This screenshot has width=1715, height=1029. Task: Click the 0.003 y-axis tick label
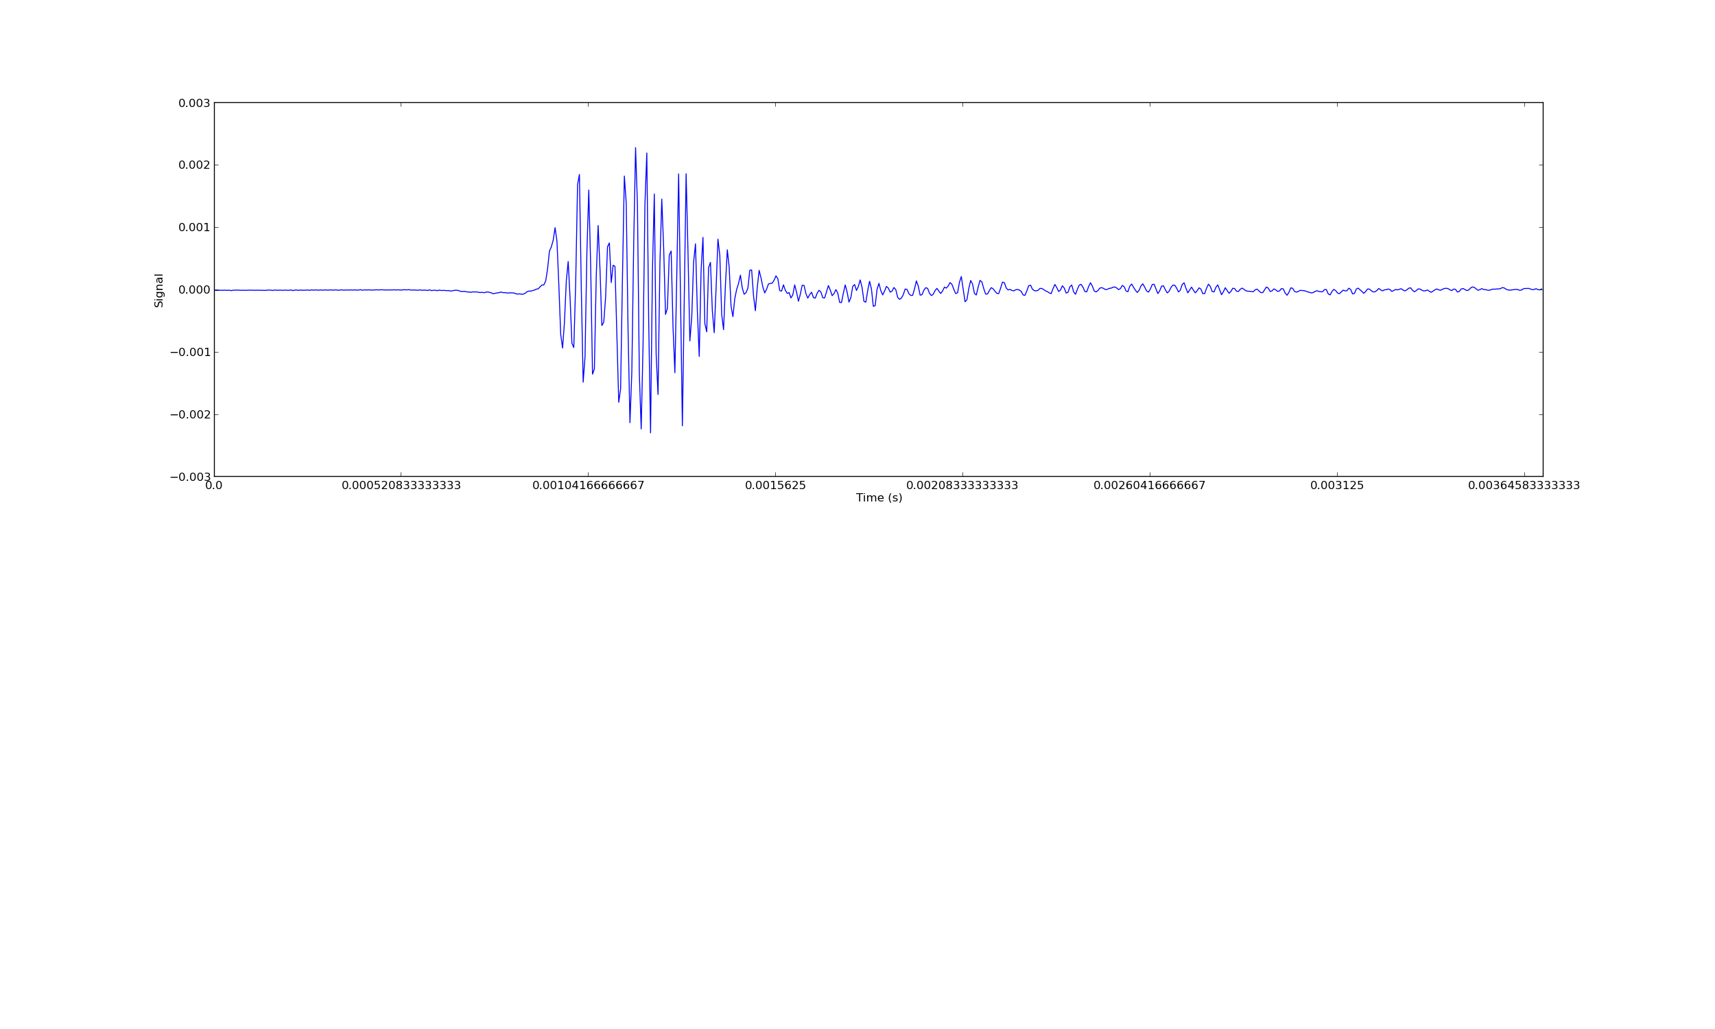coord(194,104)
